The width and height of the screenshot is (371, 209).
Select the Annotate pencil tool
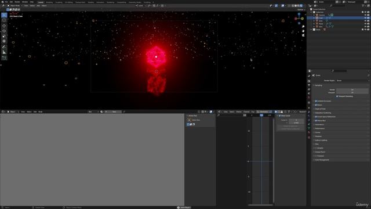click(x=4, y=47)
